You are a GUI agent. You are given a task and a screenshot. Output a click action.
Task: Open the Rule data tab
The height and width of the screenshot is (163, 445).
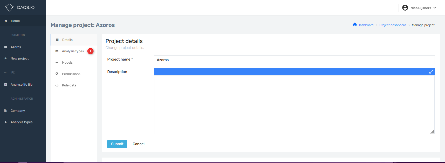pyautogui.click(x=74, y=85)
